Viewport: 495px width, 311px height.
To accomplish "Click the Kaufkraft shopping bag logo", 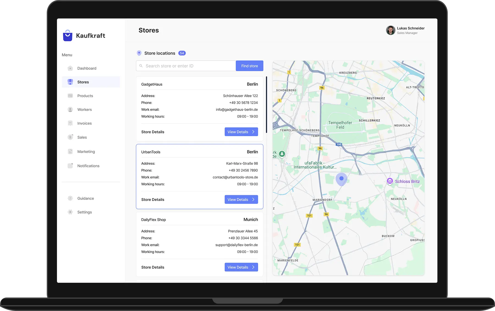I will click(68, 36).
